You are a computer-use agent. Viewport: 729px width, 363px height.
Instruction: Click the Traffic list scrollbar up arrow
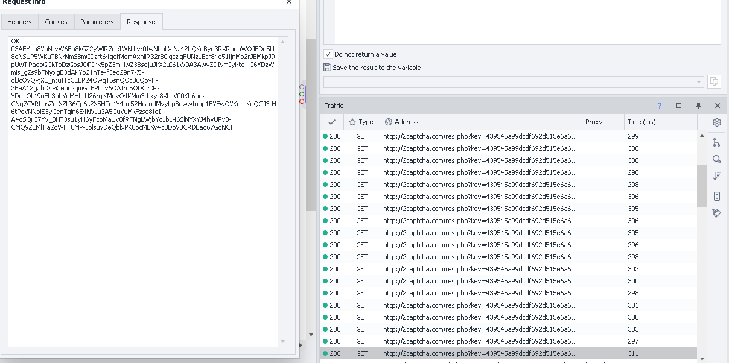click(702, 136)
